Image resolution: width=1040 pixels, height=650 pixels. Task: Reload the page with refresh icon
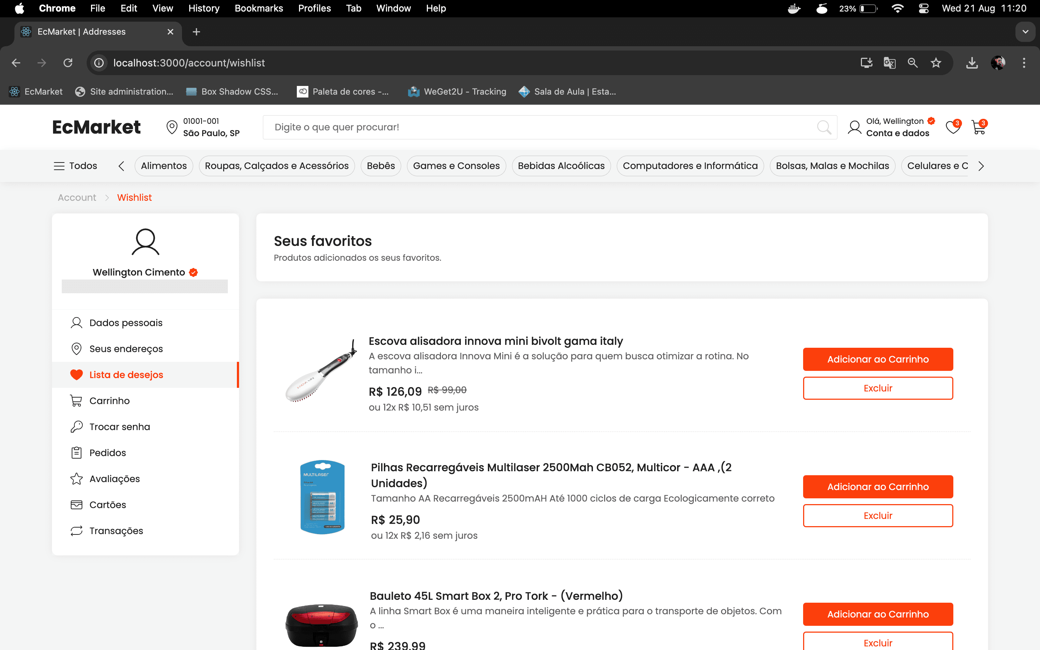click(68, 63)
